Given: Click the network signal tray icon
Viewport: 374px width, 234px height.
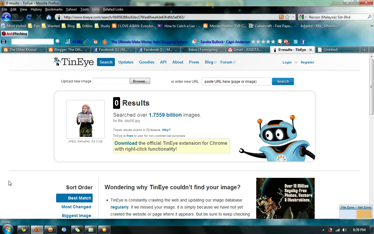Looking at the screenshot, I should [x=337, y=230].
